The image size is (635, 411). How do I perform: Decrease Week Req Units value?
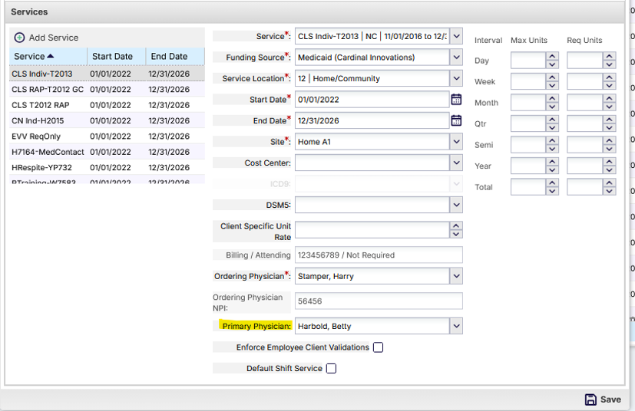coord(609,85)
